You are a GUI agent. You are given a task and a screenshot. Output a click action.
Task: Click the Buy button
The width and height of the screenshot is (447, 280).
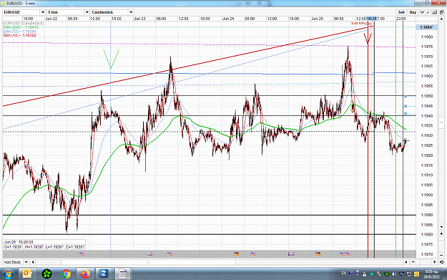[413, 12]
